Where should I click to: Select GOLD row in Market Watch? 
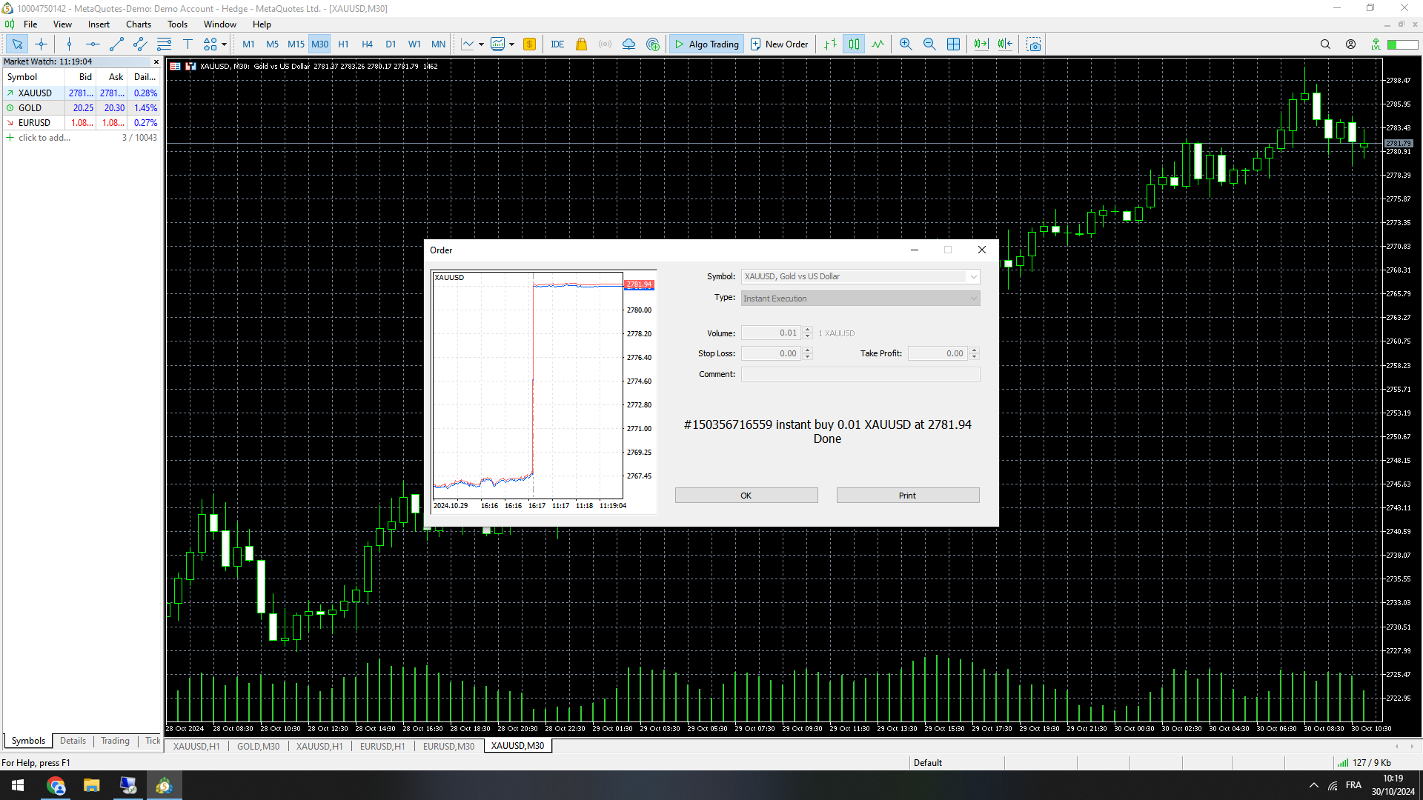pyautogui.click(x=82, y=108)
